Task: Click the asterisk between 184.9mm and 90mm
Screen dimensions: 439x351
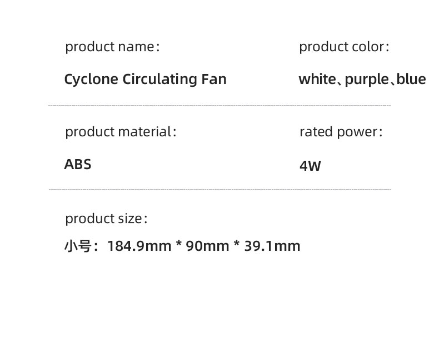Action: click(179, 245)
